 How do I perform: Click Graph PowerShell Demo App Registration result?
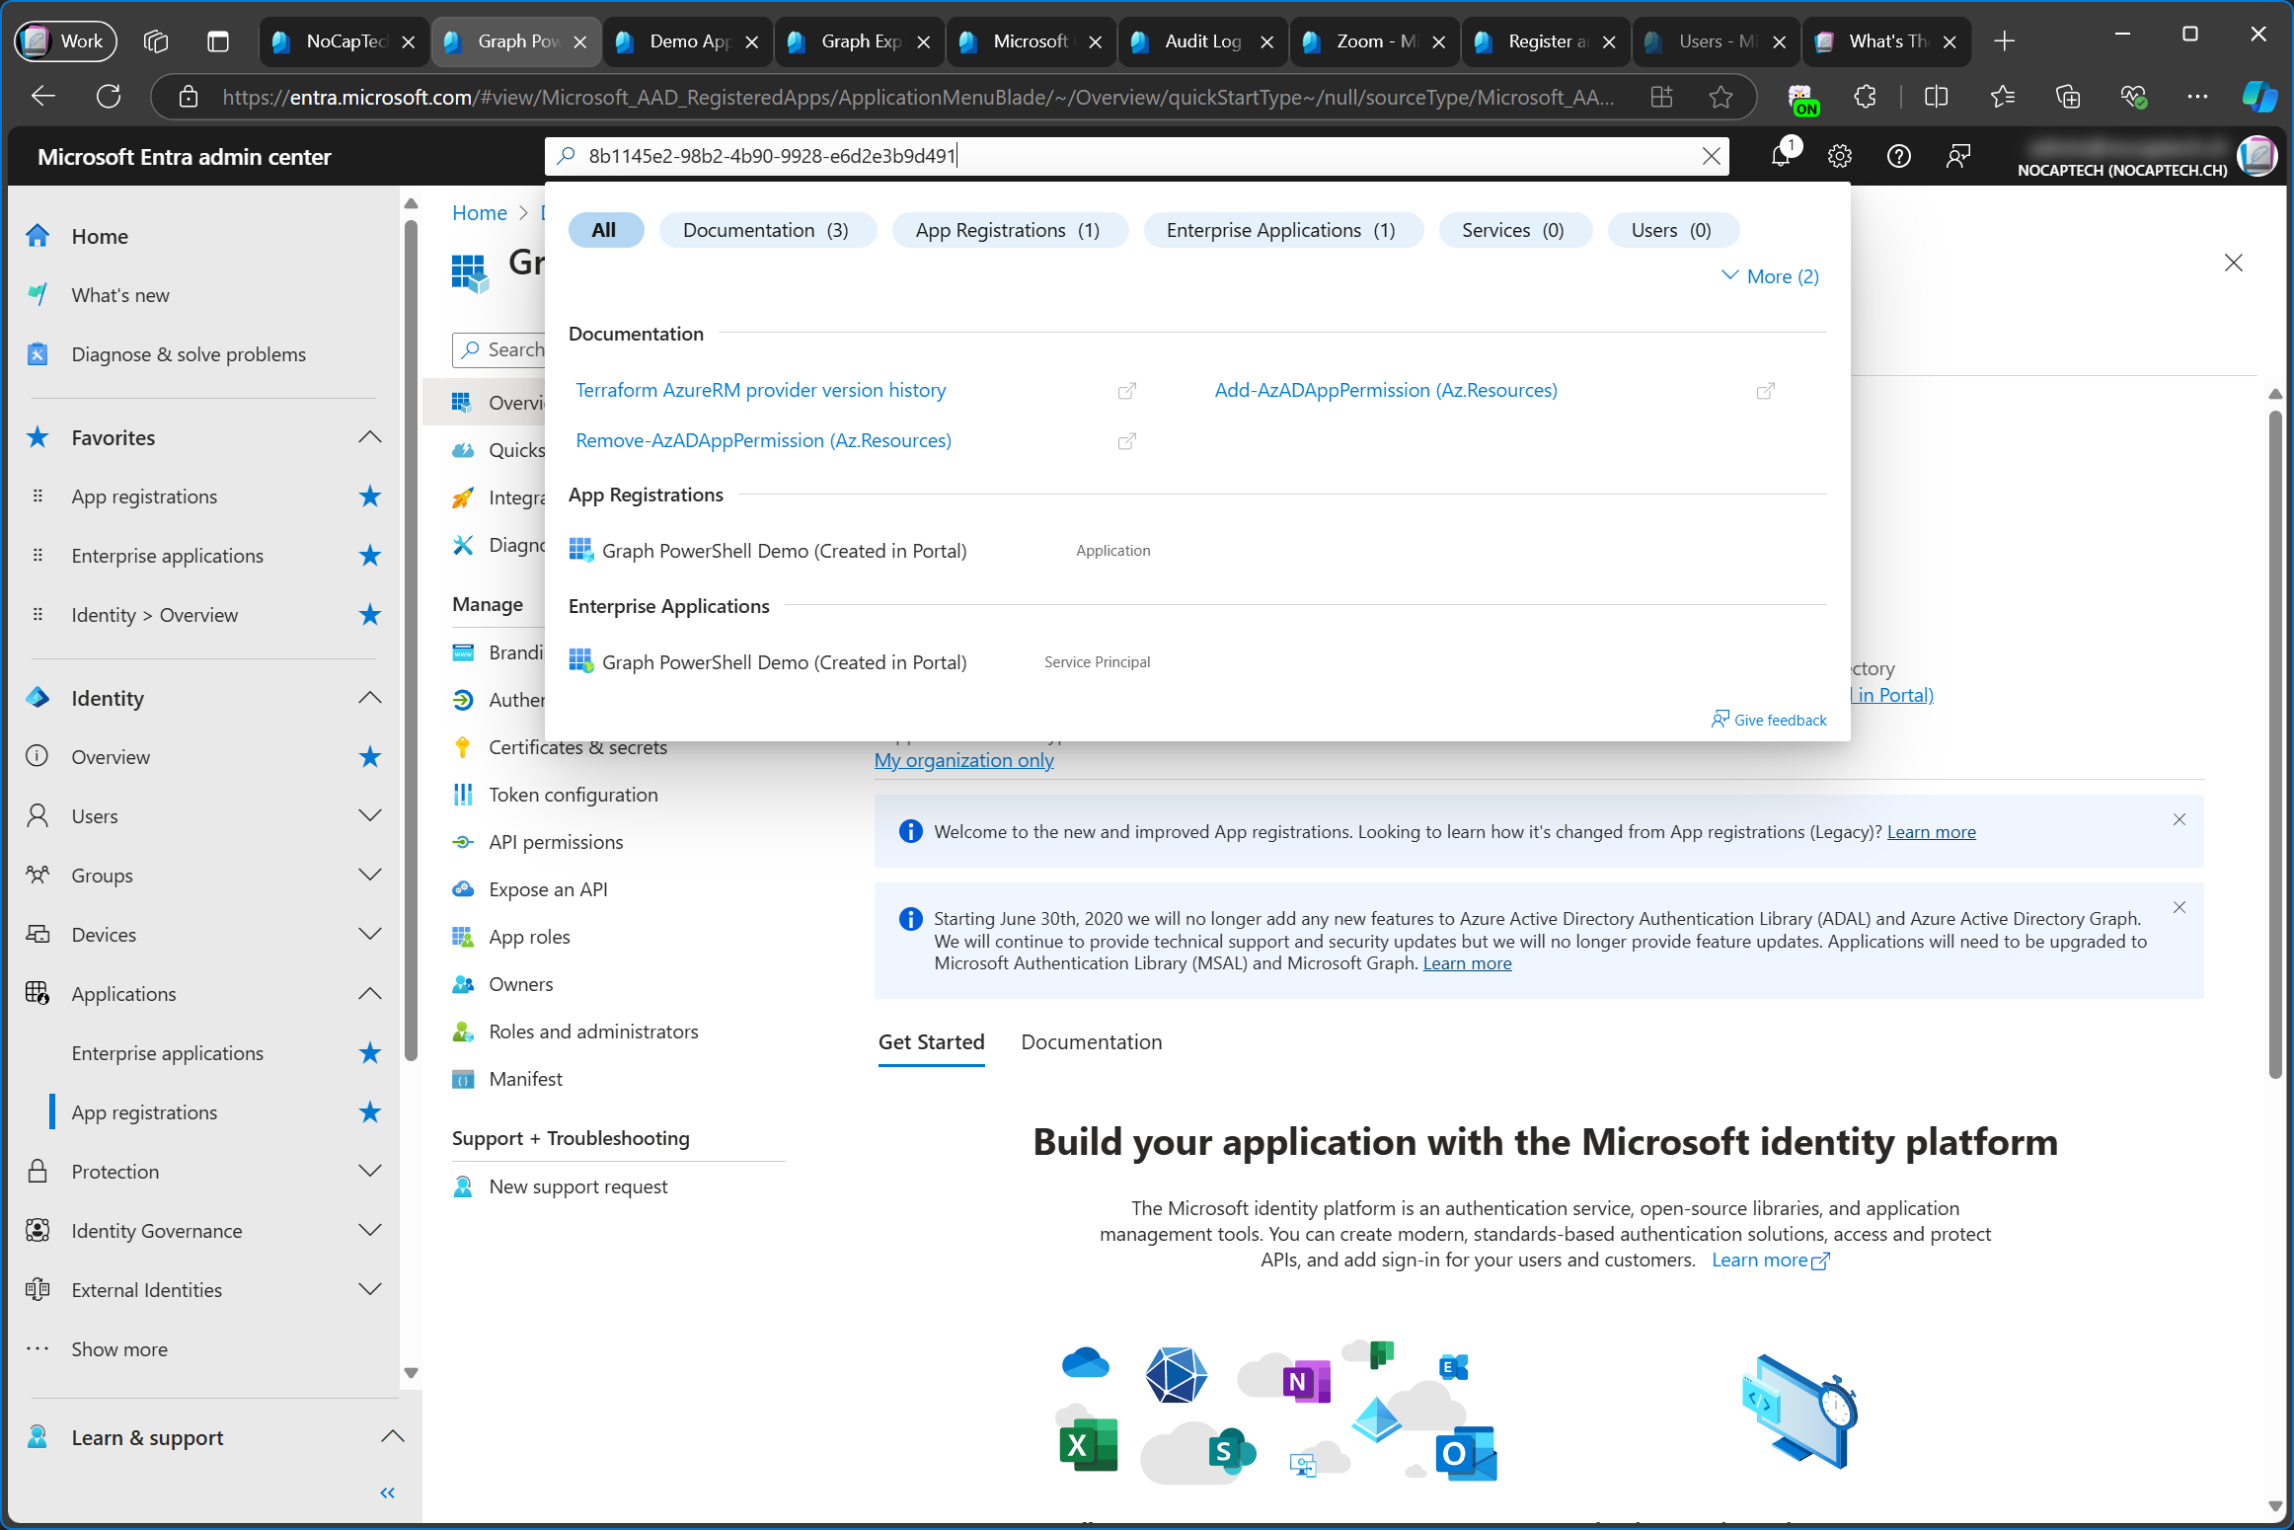pos(784,548)
